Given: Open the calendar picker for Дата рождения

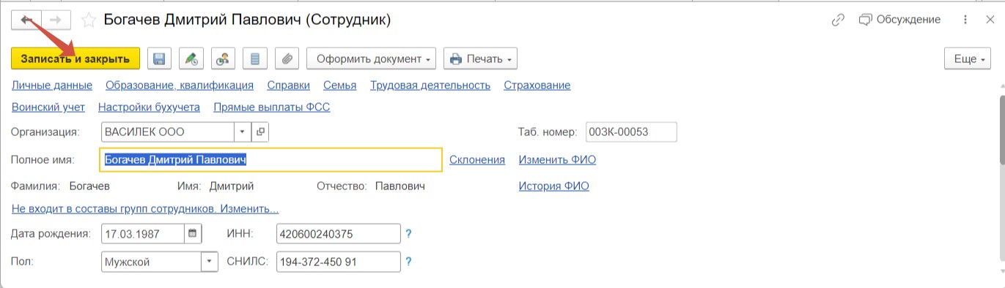Looking at the screenshot, I should pos(193,234).
